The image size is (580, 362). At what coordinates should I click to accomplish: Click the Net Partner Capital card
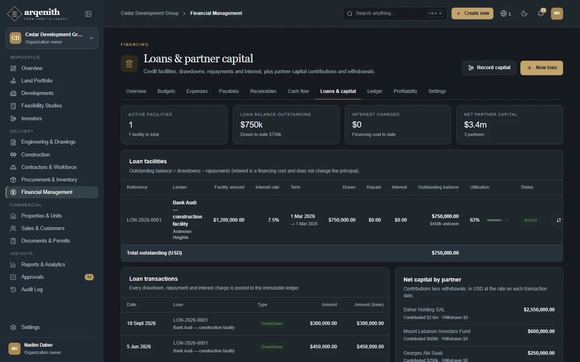(510, 125)
